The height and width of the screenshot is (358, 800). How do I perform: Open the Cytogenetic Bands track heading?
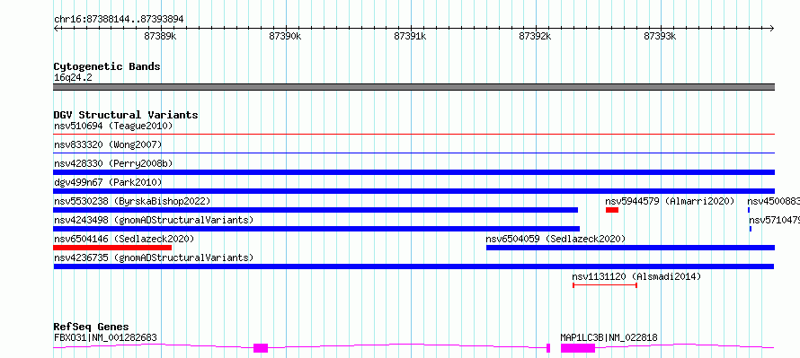[107, 66]
